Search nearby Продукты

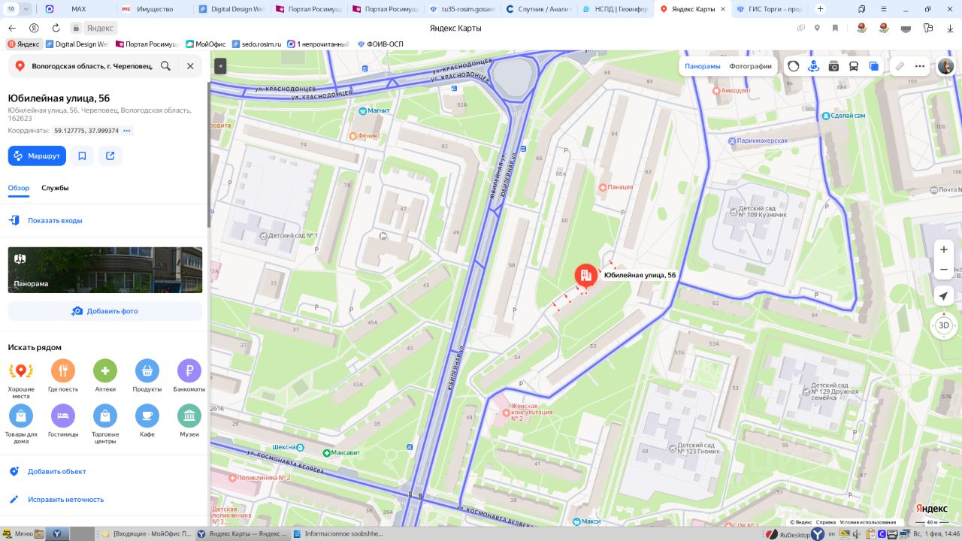tap(147, 376)
